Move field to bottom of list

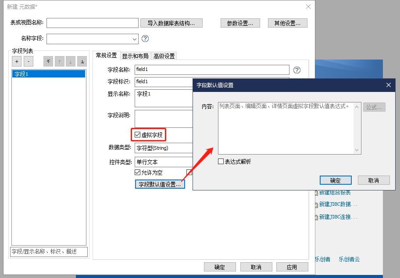[x=82, y=62]
